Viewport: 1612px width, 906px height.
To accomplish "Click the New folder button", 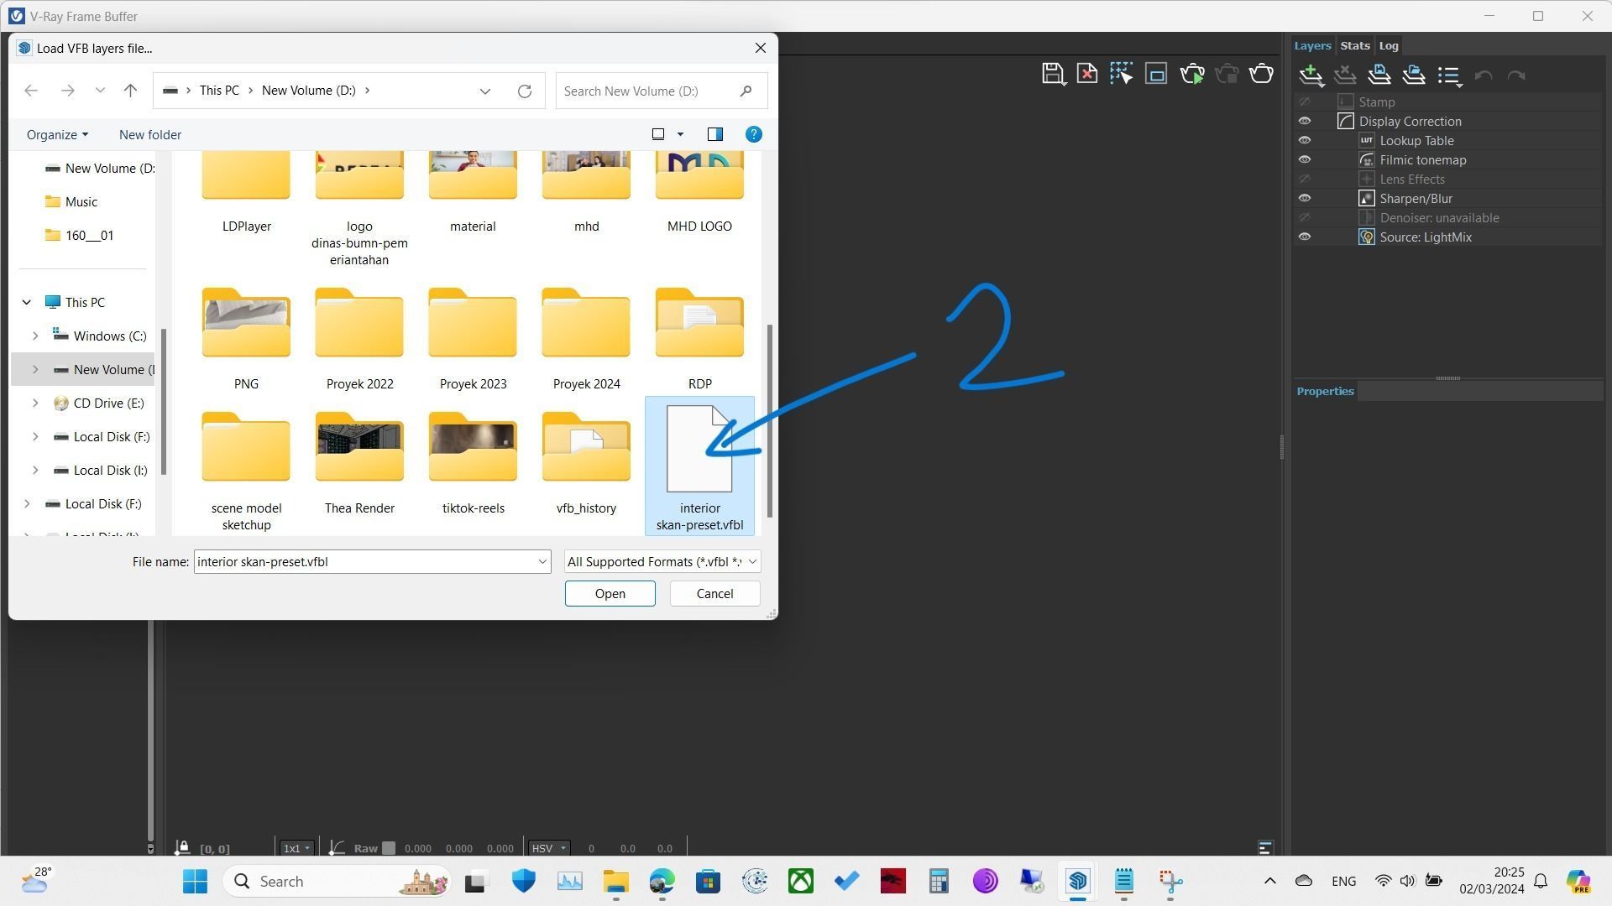I will (x=150, y=135).
